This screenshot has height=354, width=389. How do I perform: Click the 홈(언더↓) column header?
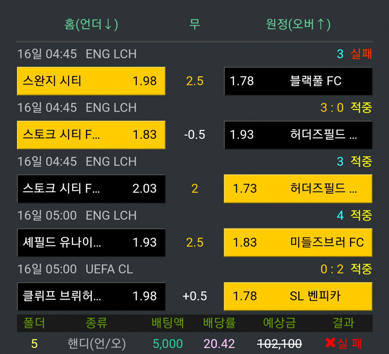tap(91, 24)
